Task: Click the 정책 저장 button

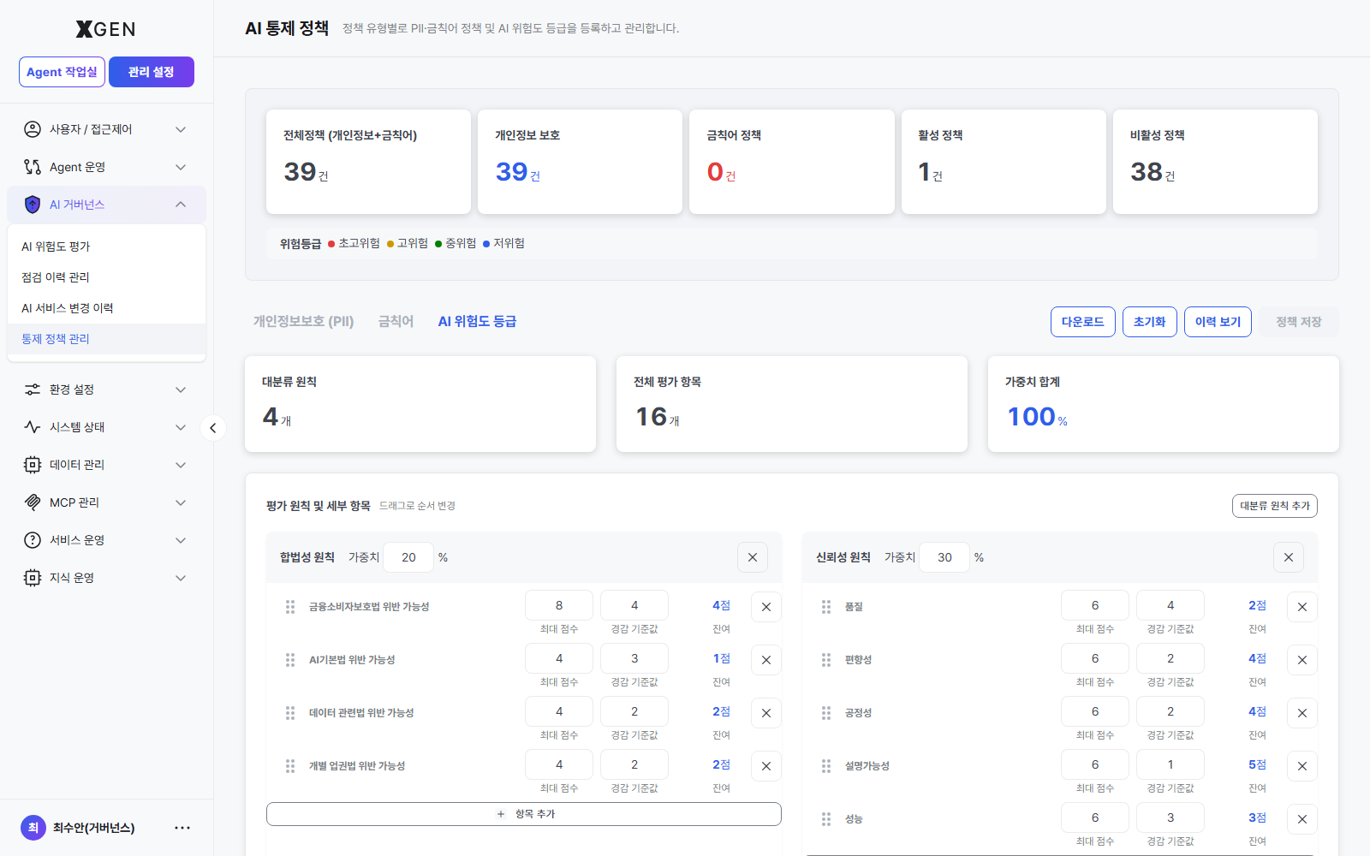Action: 1299,322
